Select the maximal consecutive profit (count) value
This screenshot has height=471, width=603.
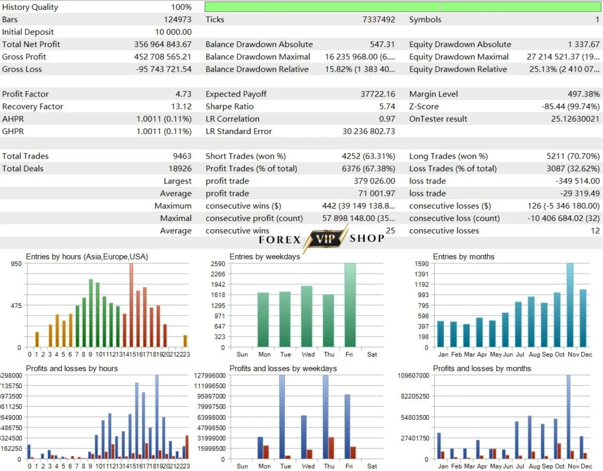pos(359,218)
